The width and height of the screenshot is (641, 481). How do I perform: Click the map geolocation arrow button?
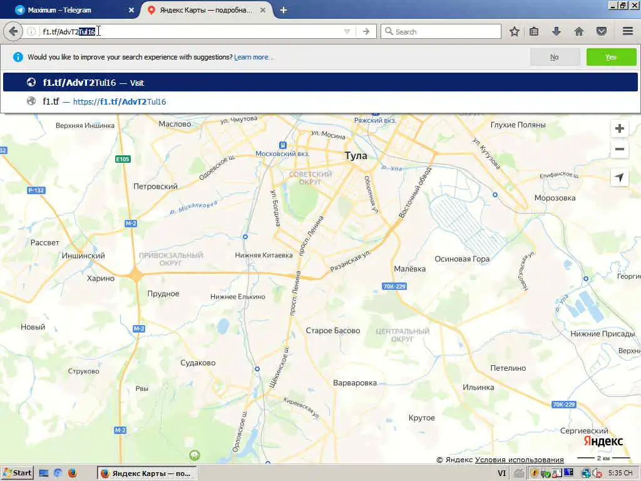620,177
